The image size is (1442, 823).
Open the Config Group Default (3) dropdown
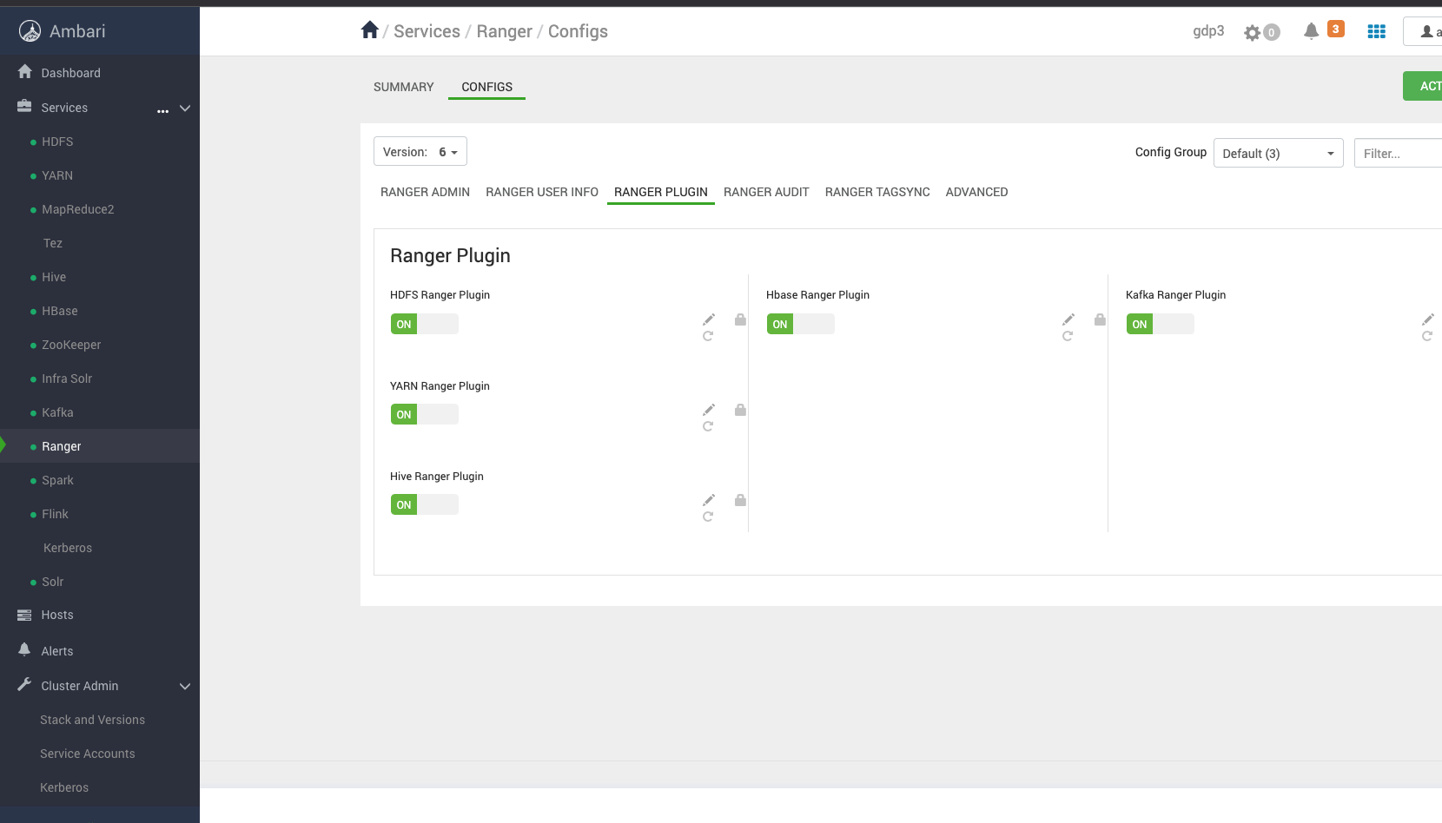[x=1279, y=153]
